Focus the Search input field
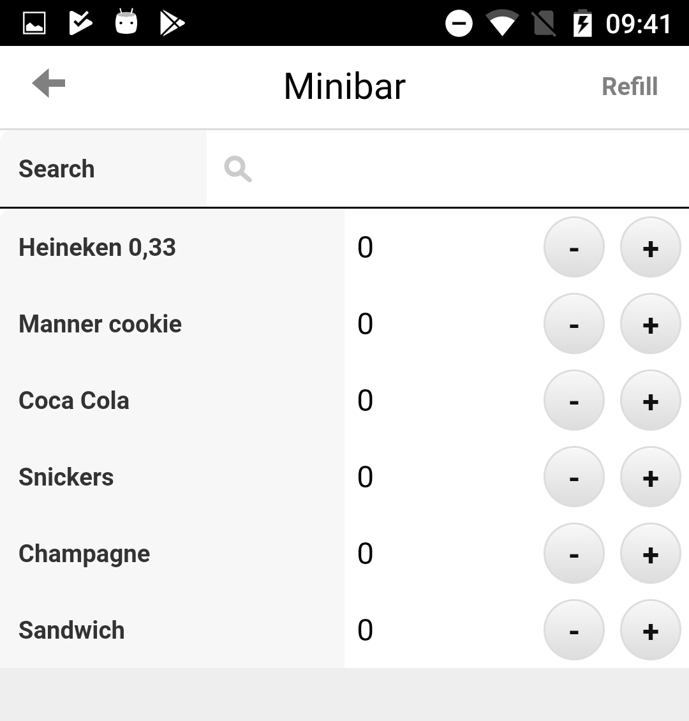Image resolution: width=689 pixels, height=721 pixels. point(448,168)
